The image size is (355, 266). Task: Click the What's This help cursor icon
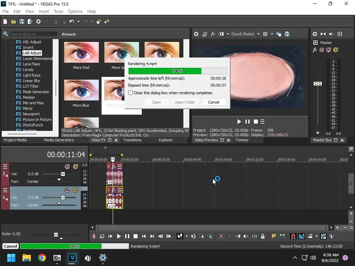point(107,21)
